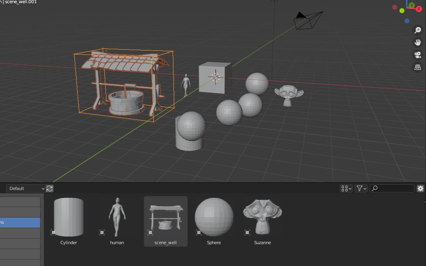Click the green Y axis on the navigation gizmo
This screenshot has width=426, height=266.
pyautogui.click(x=411, y=4)
